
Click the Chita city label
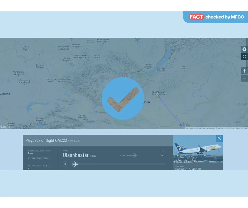(x=184, y=68)
